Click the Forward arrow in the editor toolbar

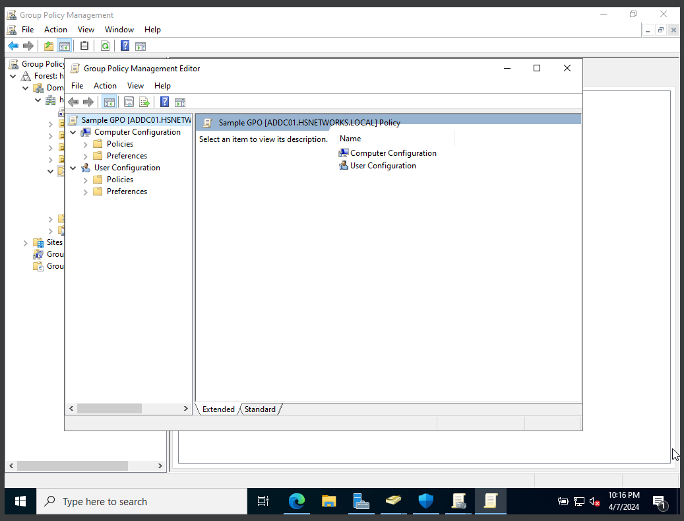tap(89, 102)
